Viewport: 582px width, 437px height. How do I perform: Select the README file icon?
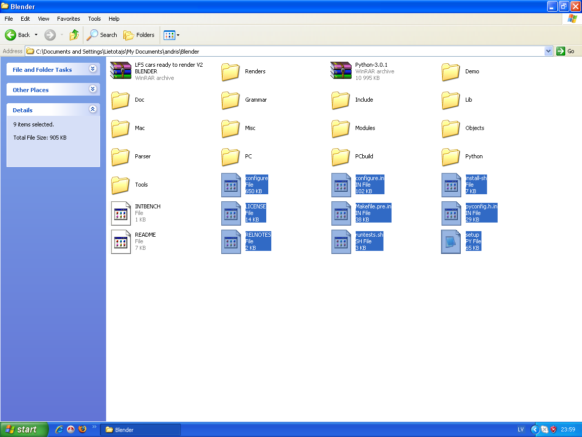tap(121, 242)
